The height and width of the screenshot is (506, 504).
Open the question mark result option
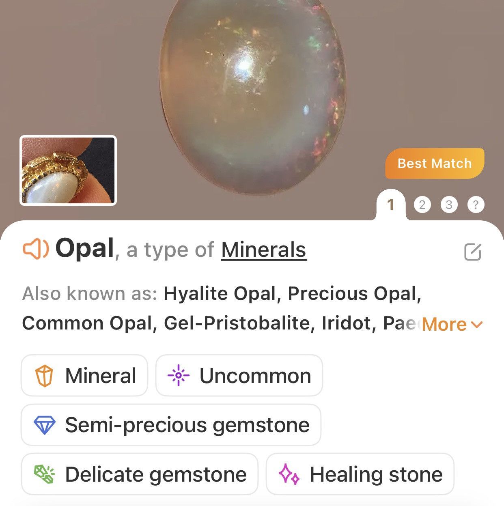pyautogui.click(x=476, y=205)
